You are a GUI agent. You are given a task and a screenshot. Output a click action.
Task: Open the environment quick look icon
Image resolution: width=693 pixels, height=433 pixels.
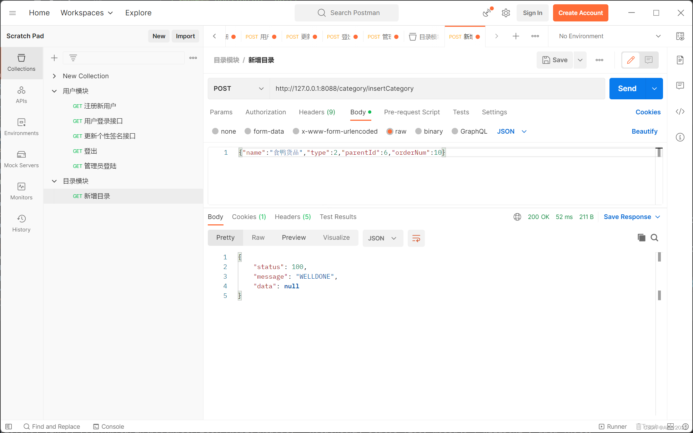(680, 36)
